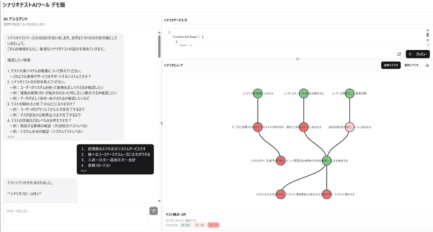Select the green 注文を確定する node circle
The height and width of the screenshot is (232, 433).
pyautogui.click(x=326, y=161)
